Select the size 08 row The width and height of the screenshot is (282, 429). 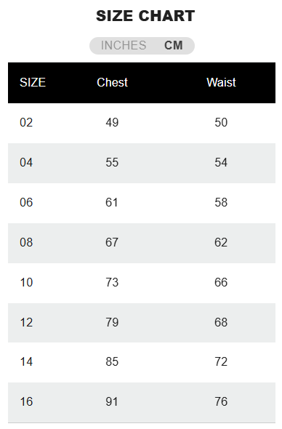pyautogui.click(x=142, y=243)
